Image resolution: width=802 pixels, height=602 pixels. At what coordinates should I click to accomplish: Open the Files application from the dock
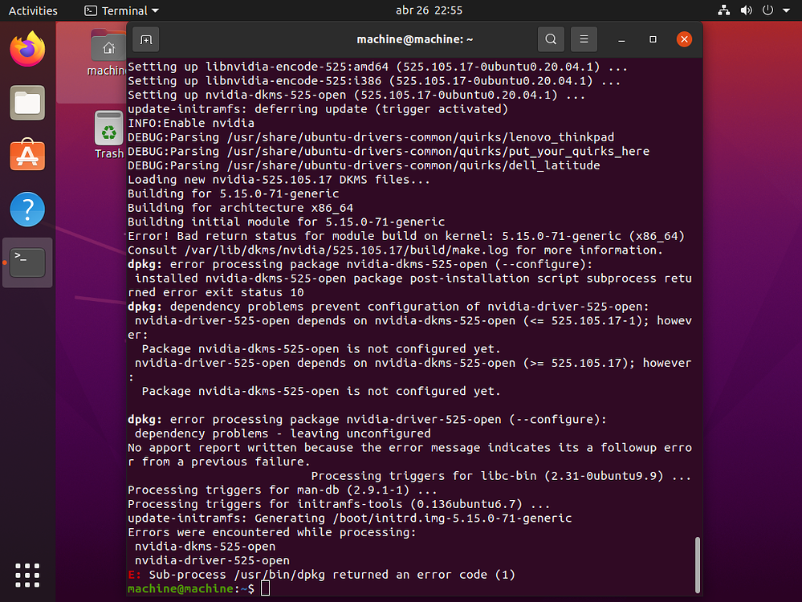tap(26, 103)
